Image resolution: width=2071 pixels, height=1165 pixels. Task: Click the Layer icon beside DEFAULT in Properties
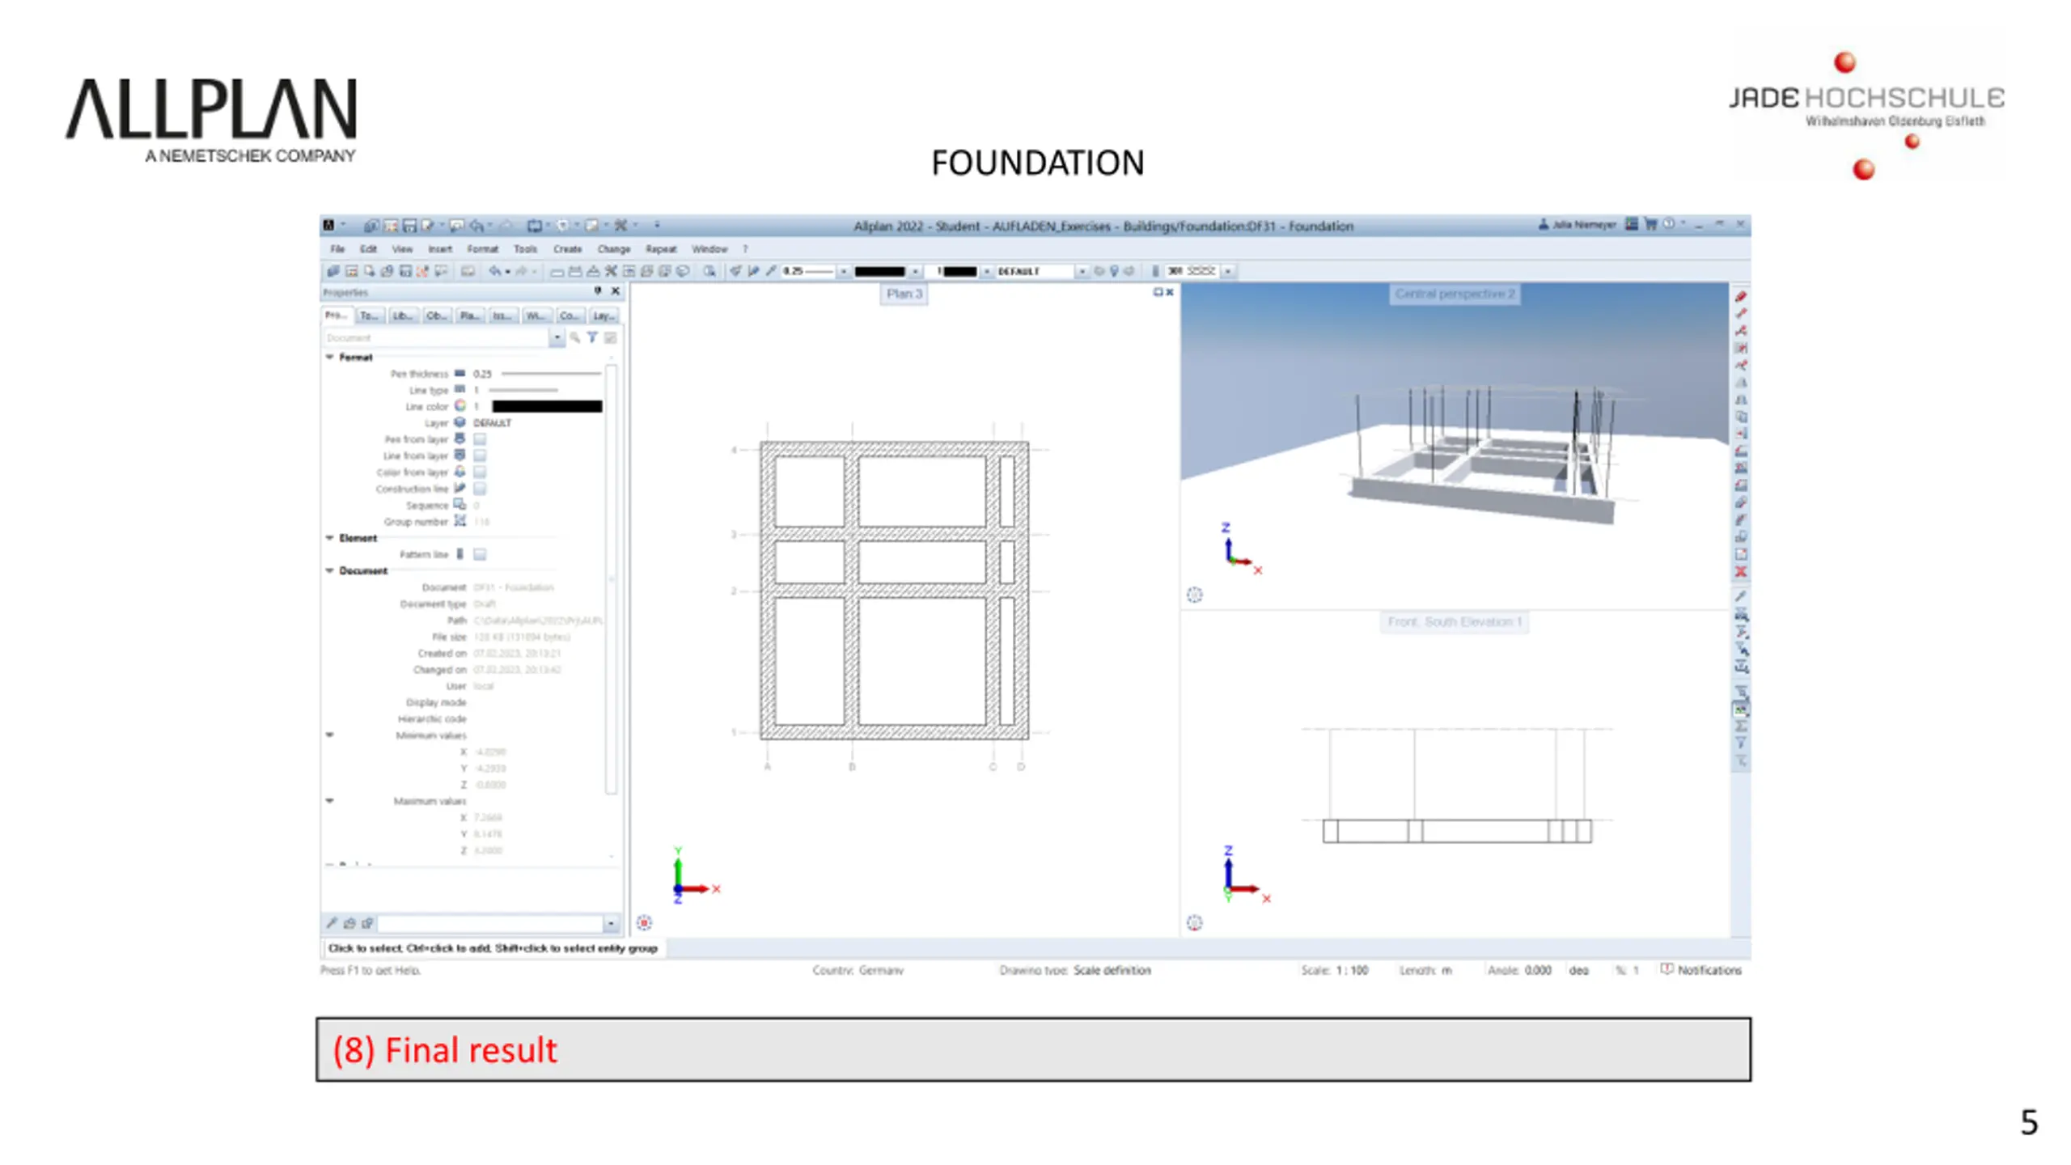pos(460,422)
